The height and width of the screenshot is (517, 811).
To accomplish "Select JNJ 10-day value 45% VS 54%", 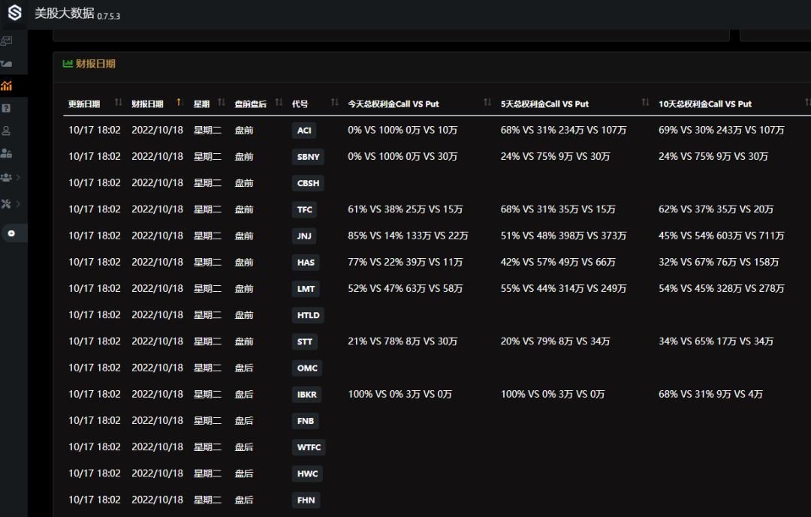I will (722, 236).
